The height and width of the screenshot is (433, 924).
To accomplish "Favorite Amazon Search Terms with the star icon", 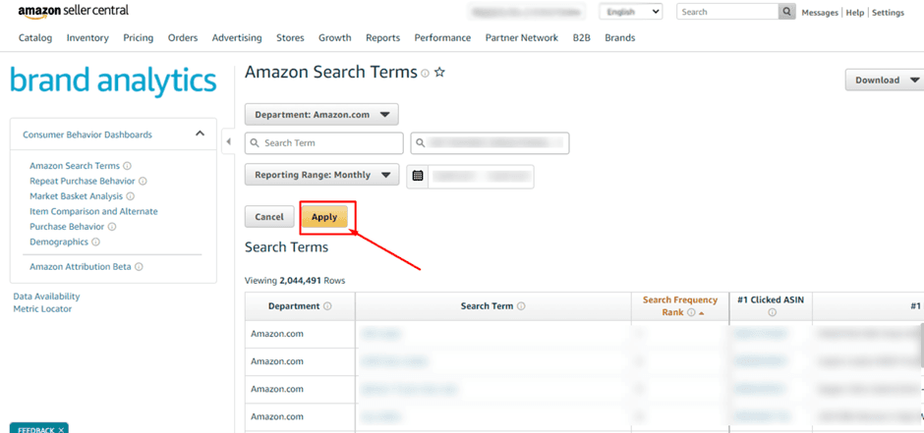I will tap(439, 73).
